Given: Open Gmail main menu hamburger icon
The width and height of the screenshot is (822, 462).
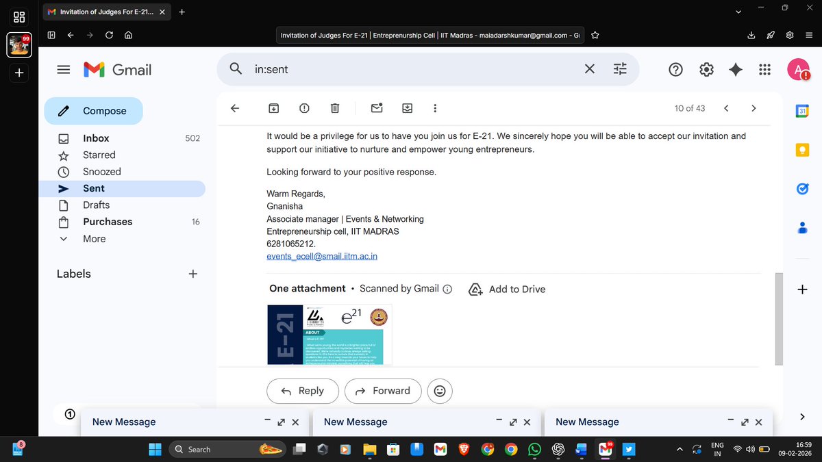Looking at the screenshot, I should click(64, 69).
